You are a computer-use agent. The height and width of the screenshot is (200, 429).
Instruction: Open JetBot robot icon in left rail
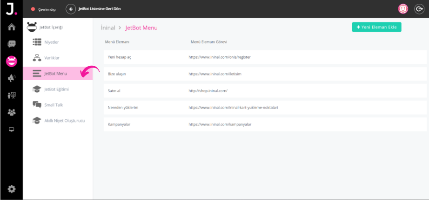click(12, 61)
